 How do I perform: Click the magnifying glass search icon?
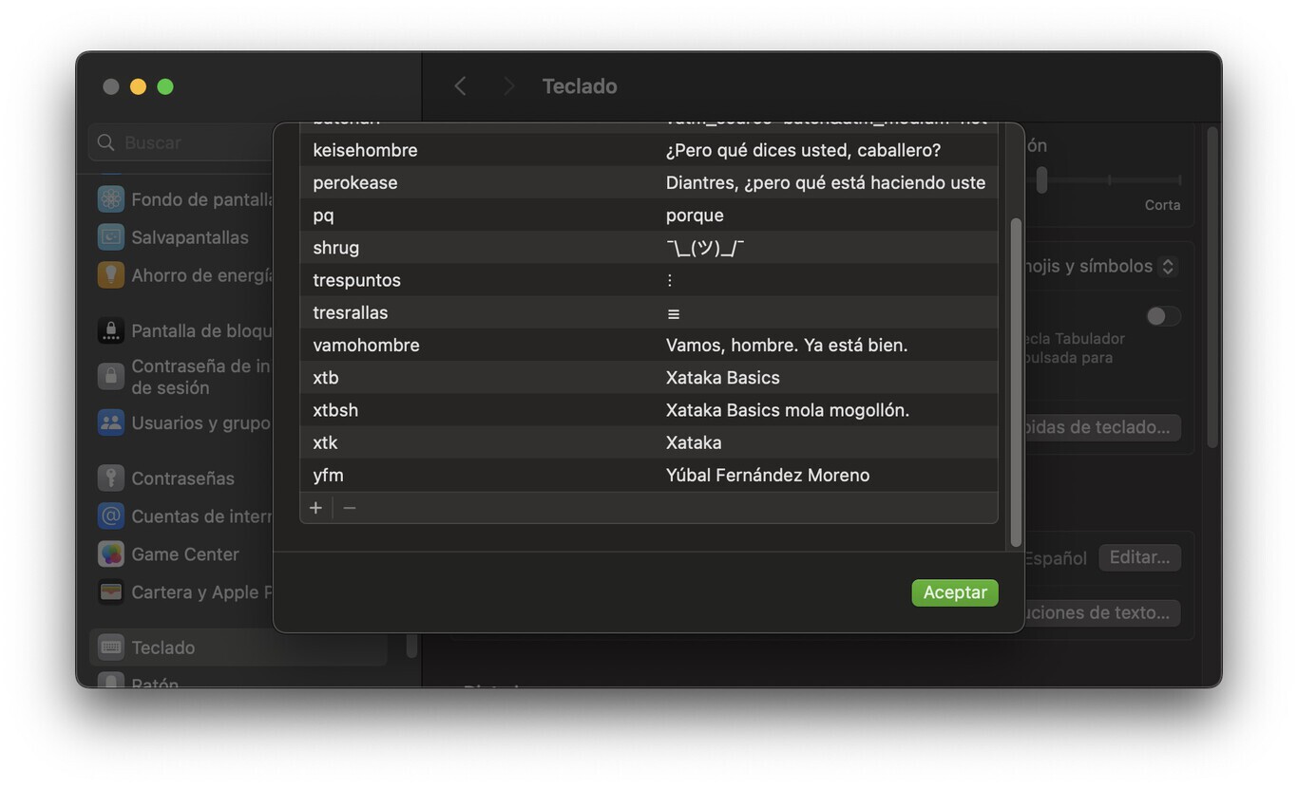[x=106, y=142]
